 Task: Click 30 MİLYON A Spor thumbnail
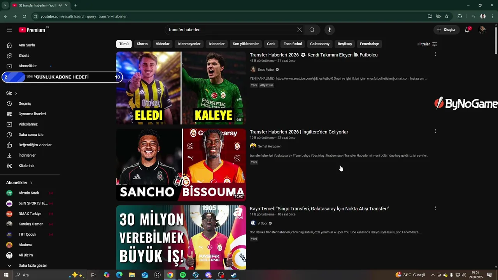click(x=181, y=238)
